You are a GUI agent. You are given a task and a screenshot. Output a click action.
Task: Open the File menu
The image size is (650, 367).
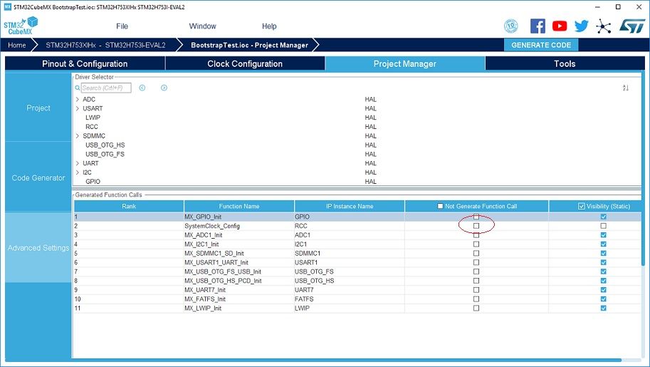point(122,26)
